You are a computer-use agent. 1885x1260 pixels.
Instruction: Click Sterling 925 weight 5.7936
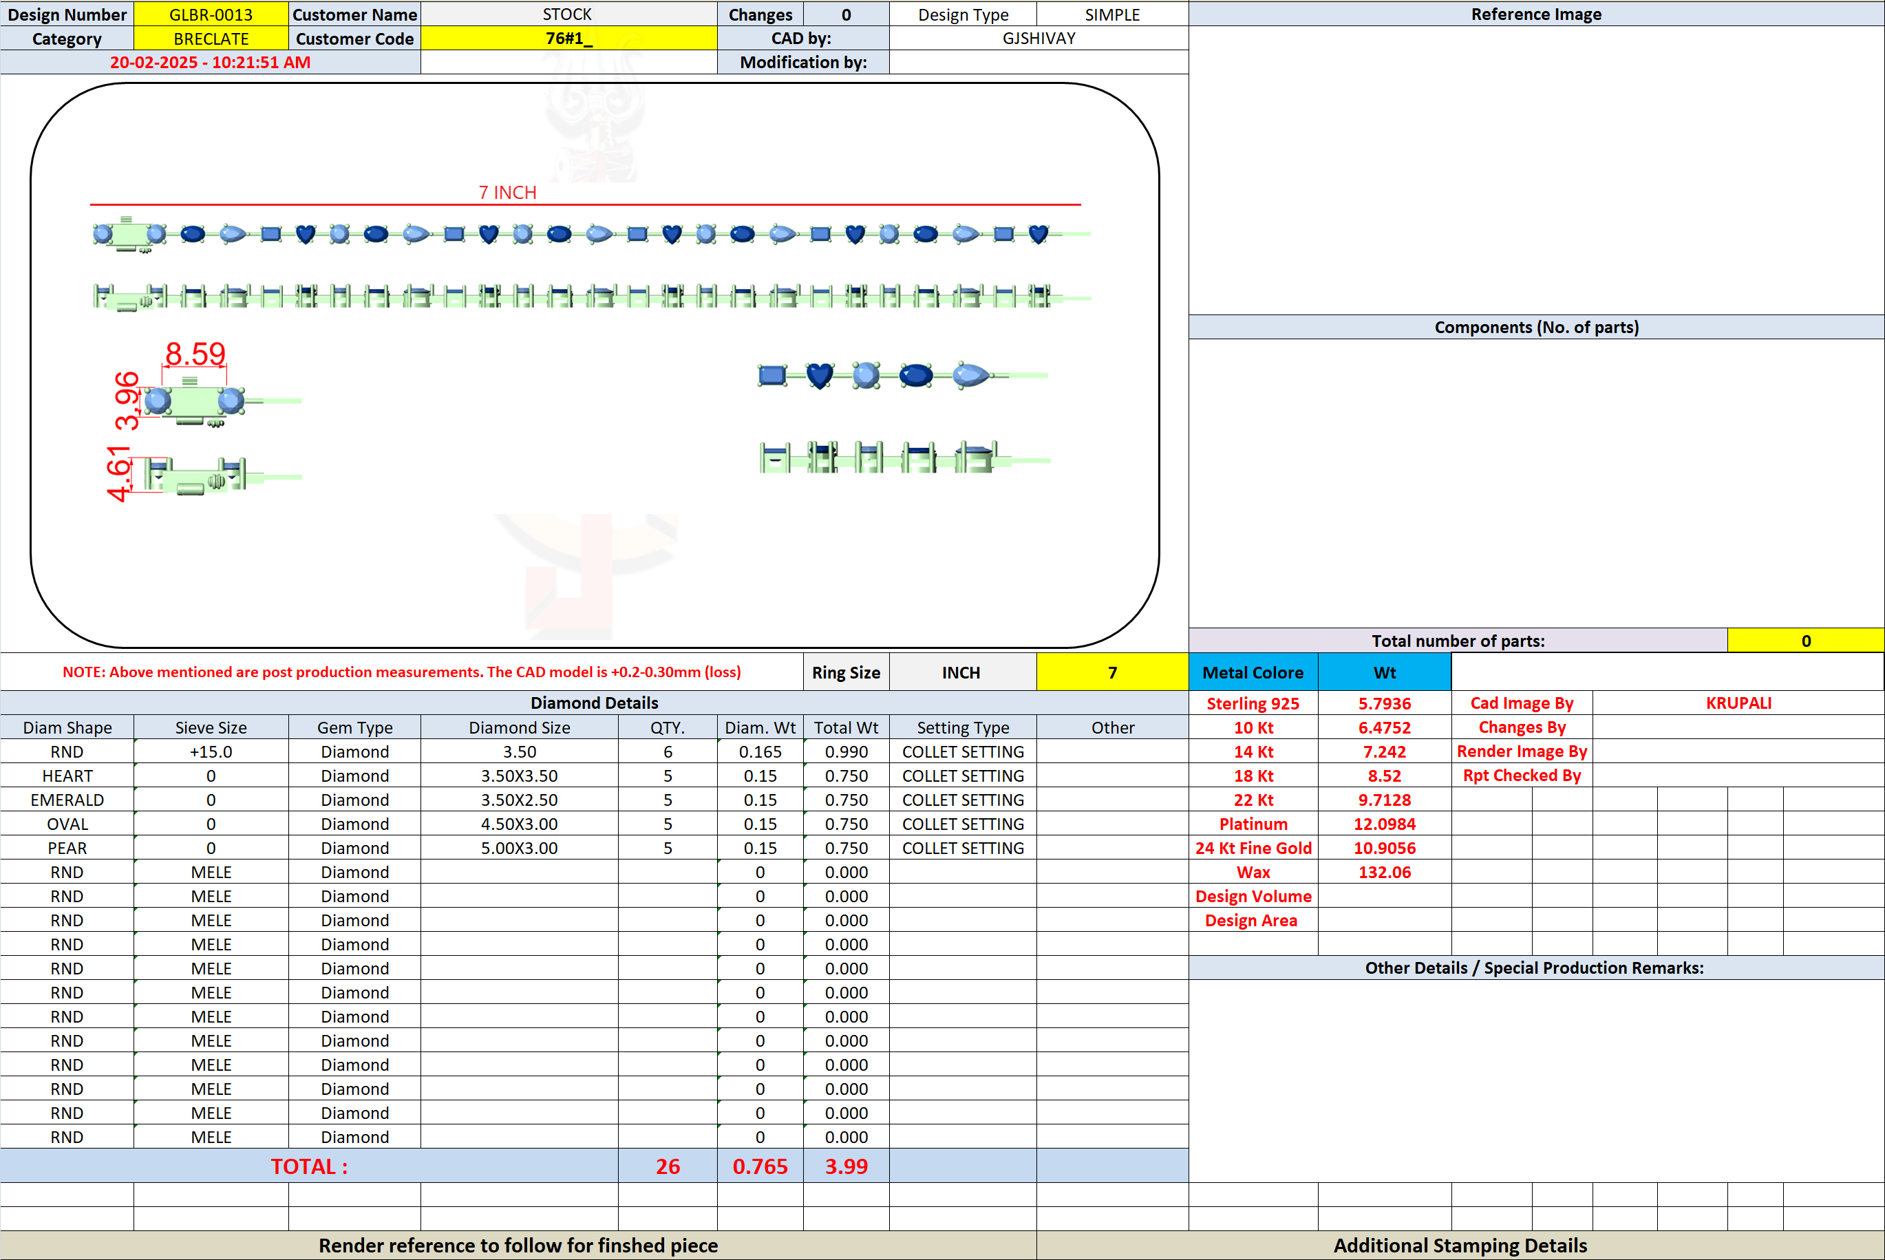click(x=1385, y=703)
